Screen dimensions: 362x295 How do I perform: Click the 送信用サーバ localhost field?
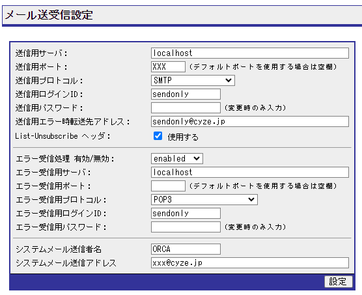point(250,53)
